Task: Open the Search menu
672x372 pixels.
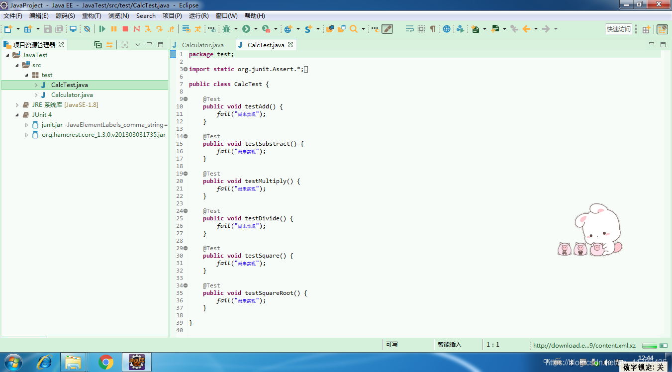Action: pyautogui.click(x=146, y=16)
